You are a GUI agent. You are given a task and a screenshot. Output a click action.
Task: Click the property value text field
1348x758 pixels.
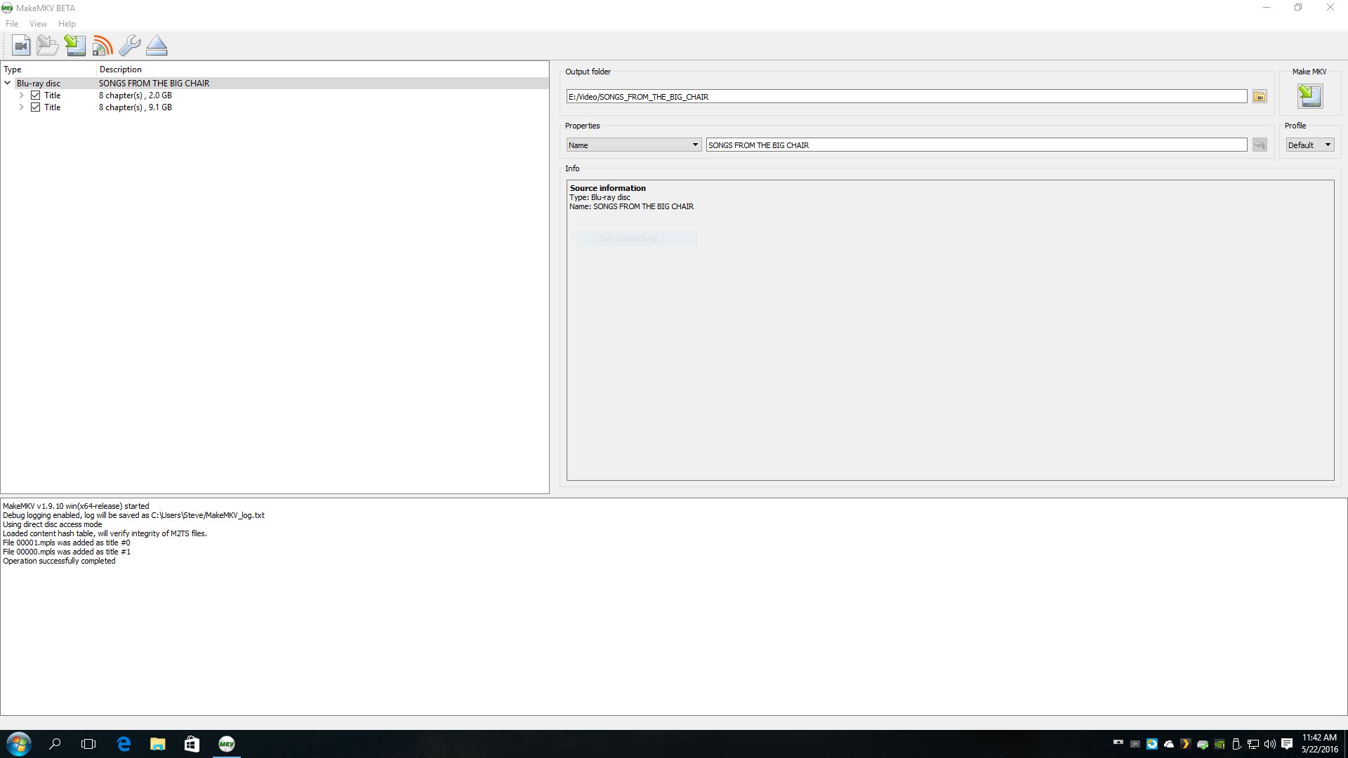(977, 145)
